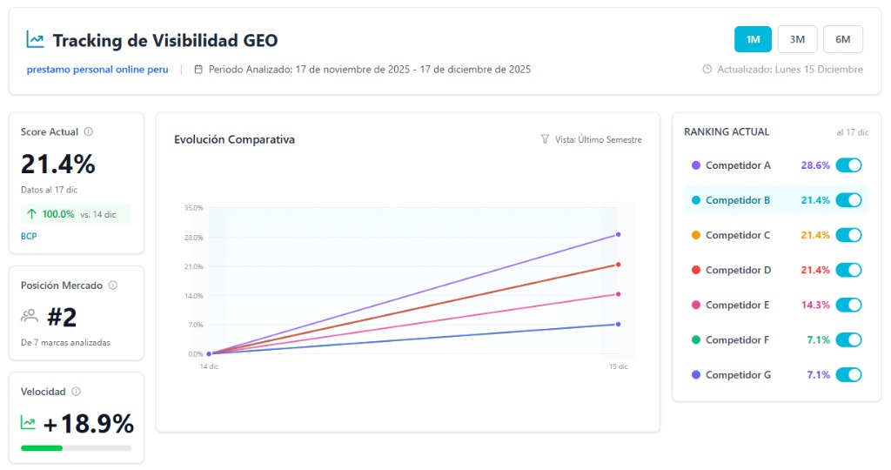Image resolution: width=891 pixels, height=470 pixels.
Task: Switch to the 3M period tab
Action: pyautogui.click(x=796, y=39)
